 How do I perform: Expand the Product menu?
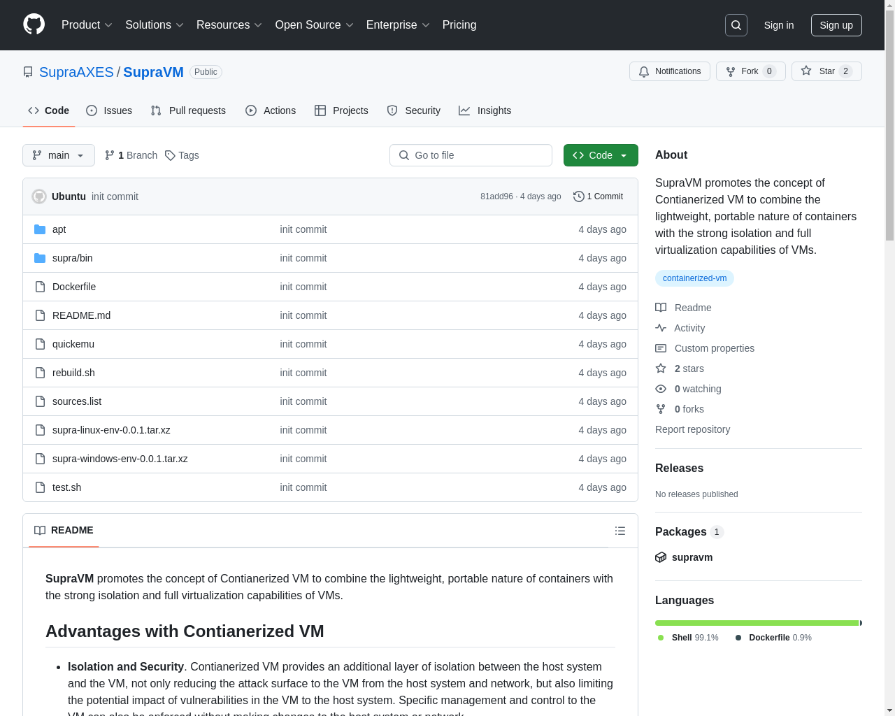pyautogui.click(x=87, y=25)
